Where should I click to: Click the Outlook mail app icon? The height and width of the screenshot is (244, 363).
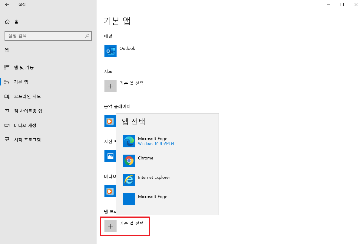pyautogui.click(x=111, y=51)
